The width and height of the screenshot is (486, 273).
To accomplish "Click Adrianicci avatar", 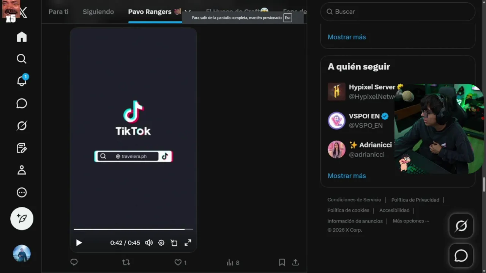I will click(336, 149).
